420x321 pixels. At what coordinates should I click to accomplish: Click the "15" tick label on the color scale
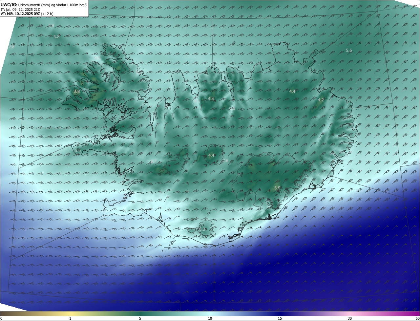click(x=280, y=318)
